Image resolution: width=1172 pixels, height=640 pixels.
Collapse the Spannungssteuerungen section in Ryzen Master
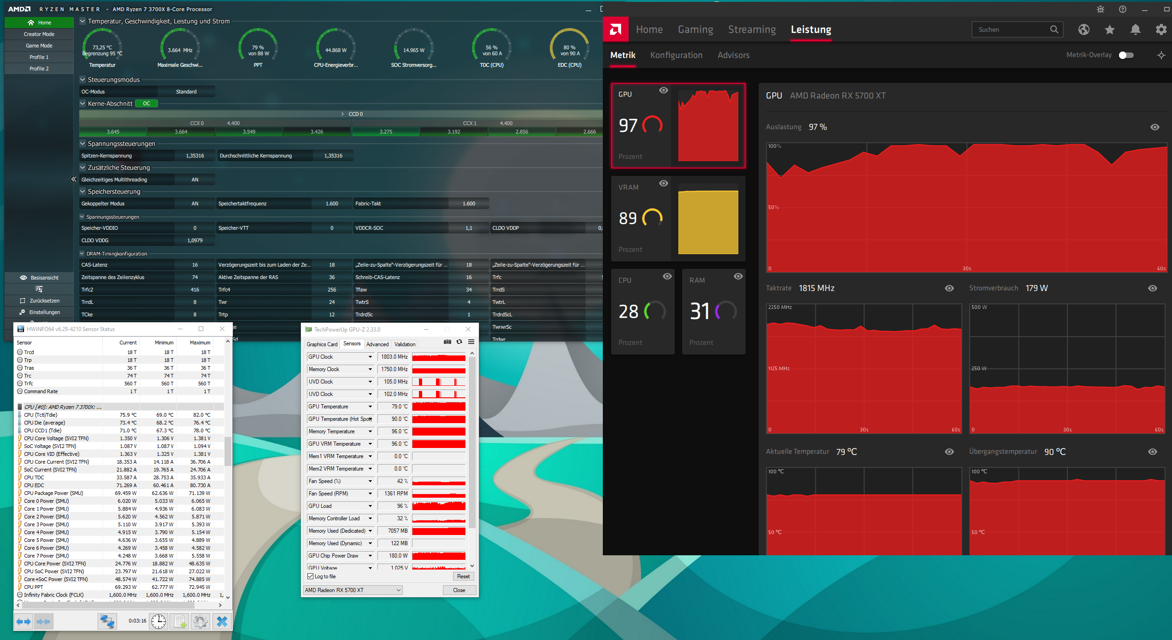(x=82, y=144)
